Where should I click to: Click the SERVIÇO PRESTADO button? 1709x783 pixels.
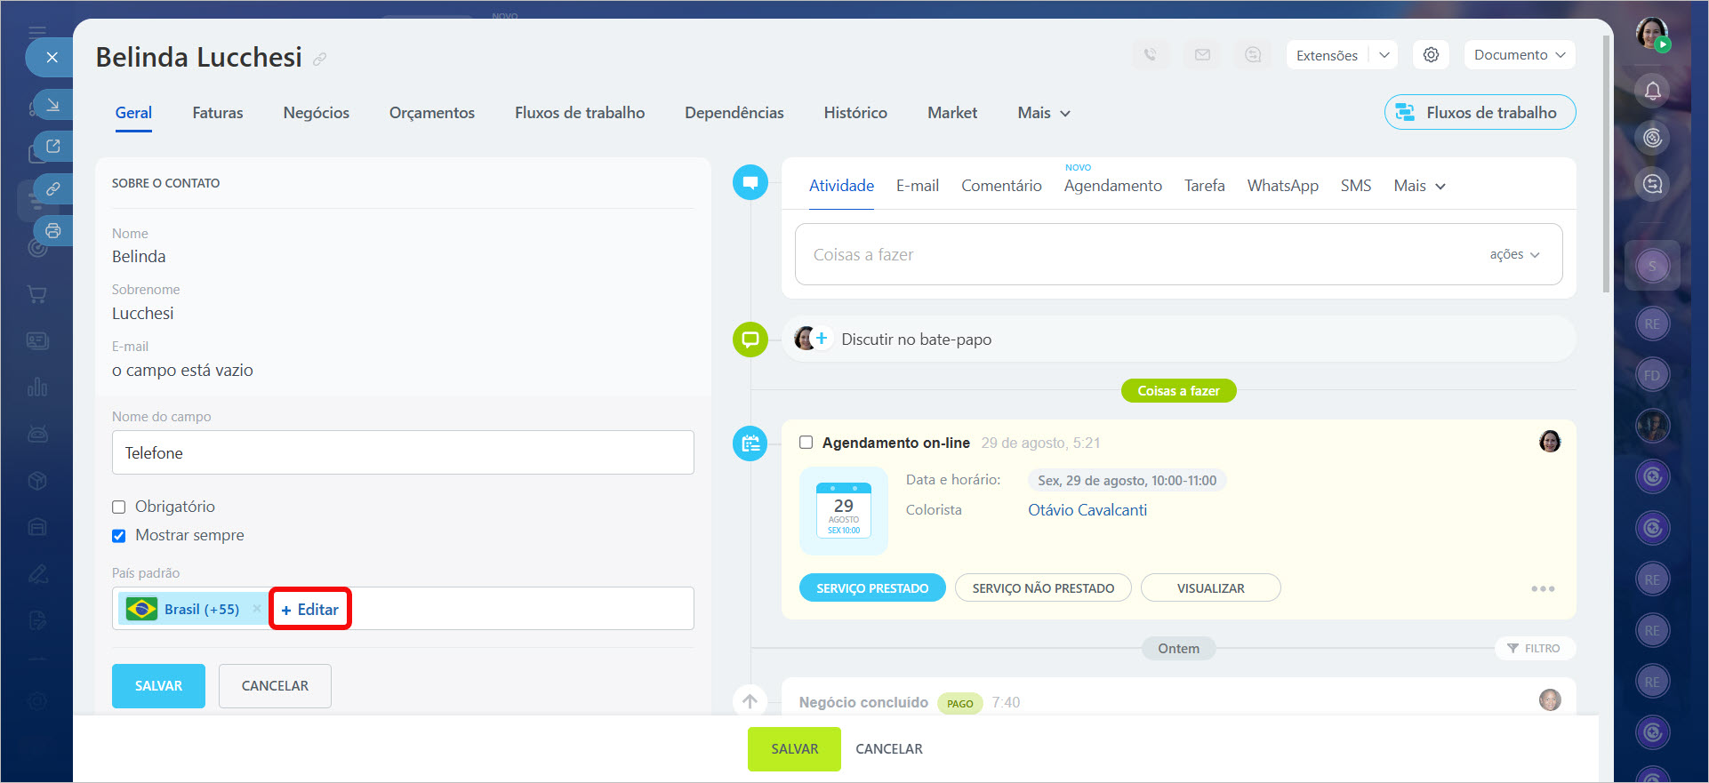[871, 588]
